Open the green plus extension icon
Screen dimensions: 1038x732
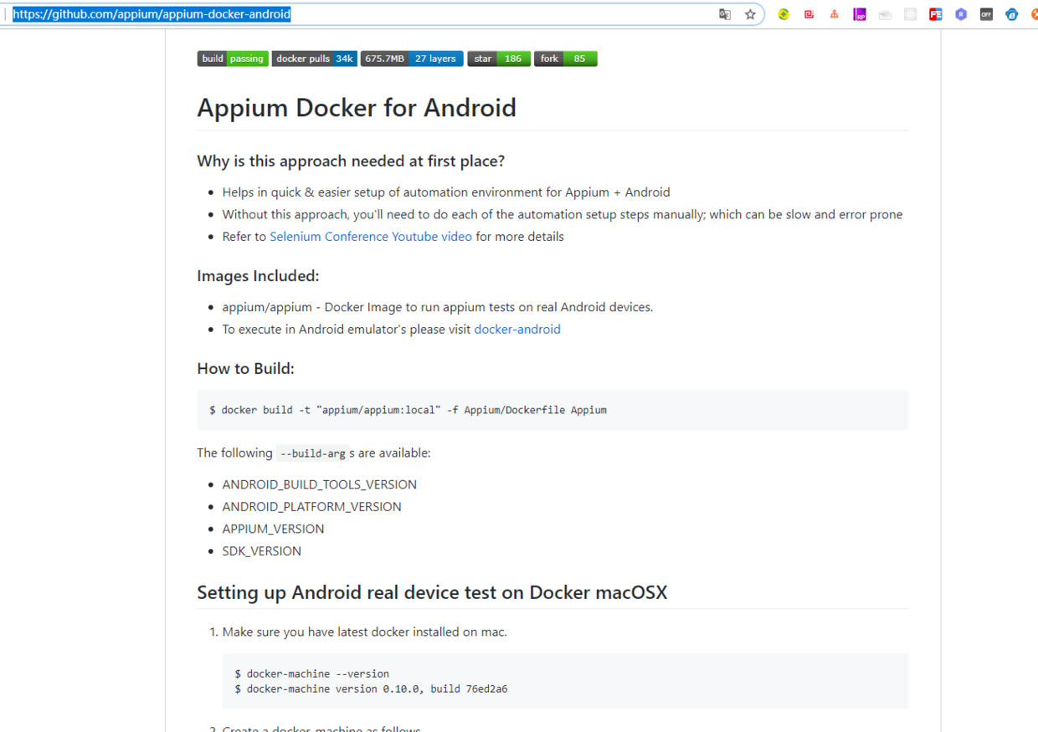[x=784, y=14]
